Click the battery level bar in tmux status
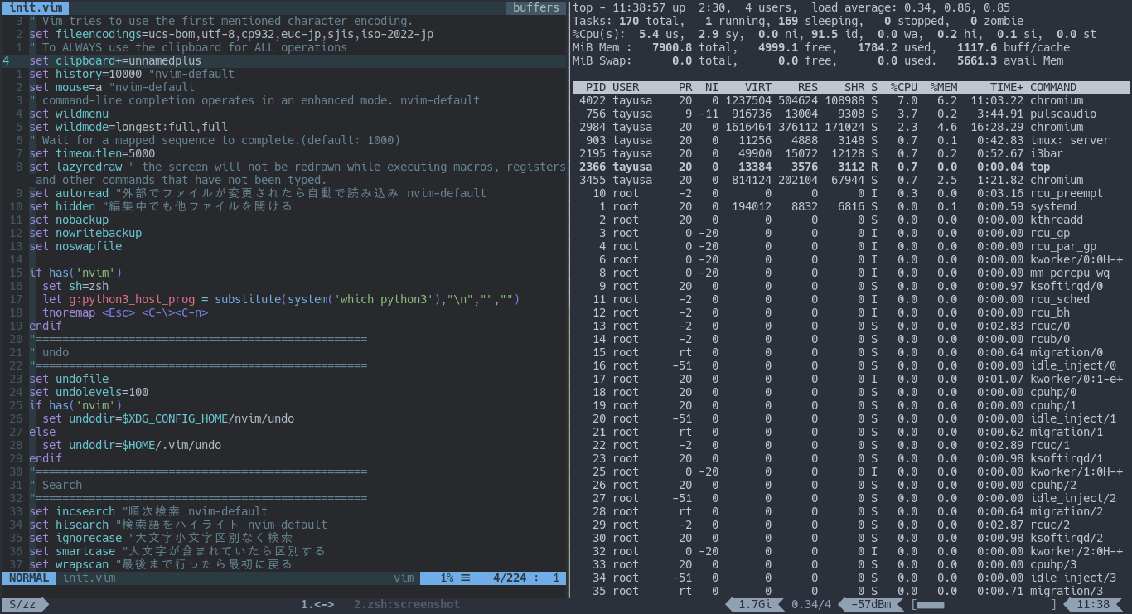This screenshot has width=1132, height=614. coord(984,604)
